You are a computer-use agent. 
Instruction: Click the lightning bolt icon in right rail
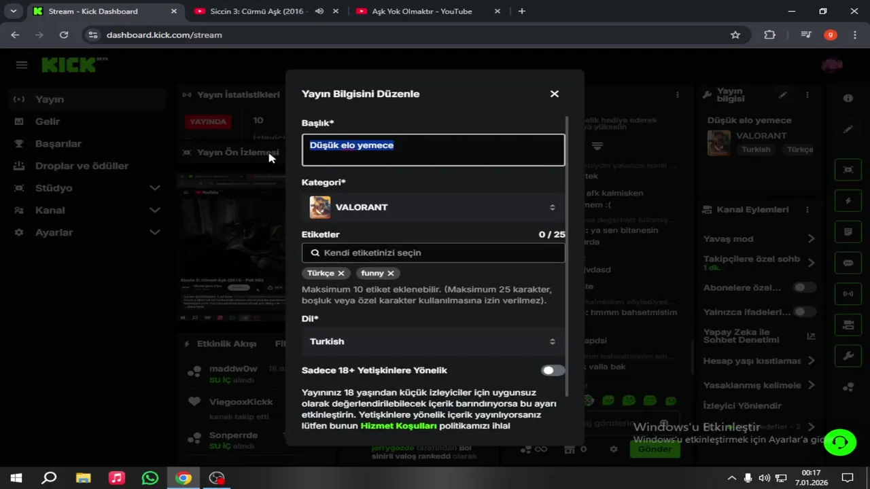(848, 201)
